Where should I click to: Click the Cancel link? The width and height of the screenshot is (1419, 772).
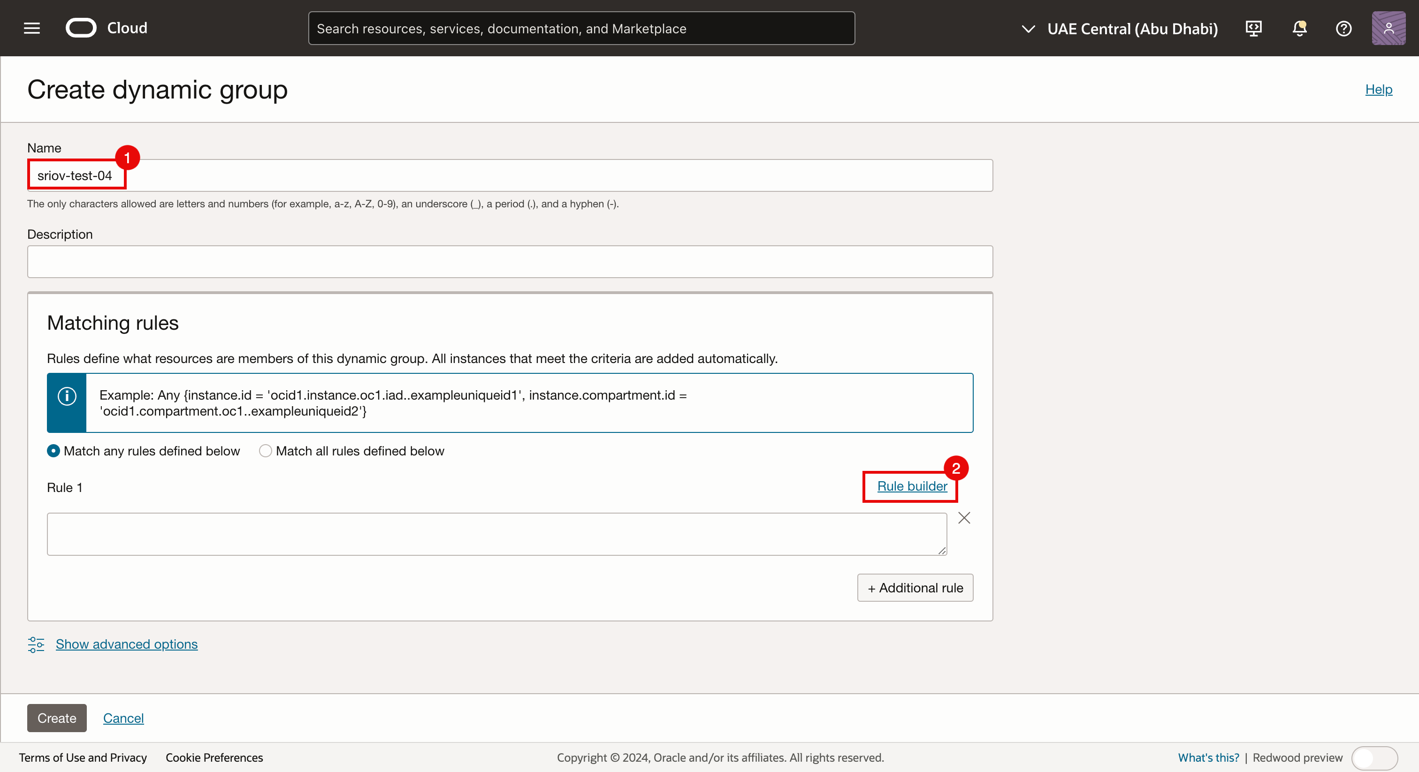(123, 718)
